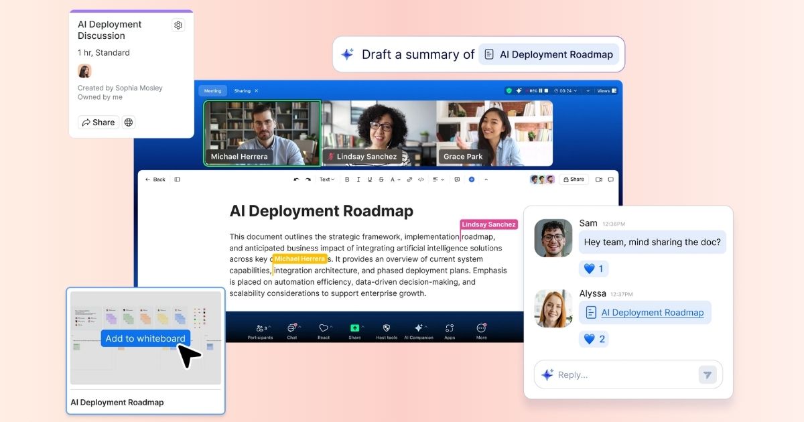Screen dimensions: 804x422
Task: Open AI Companion in meeting toolbar
Action: [x=419, y=328]
